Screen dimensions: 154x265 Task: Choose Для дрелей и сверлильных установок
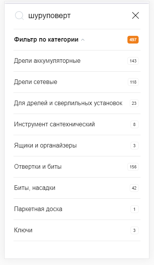pos(77,103)
